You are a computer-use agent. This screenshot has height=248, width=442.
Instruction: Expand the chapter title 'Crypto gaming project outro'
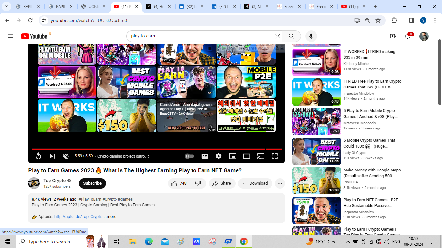(x=124, y=156)
